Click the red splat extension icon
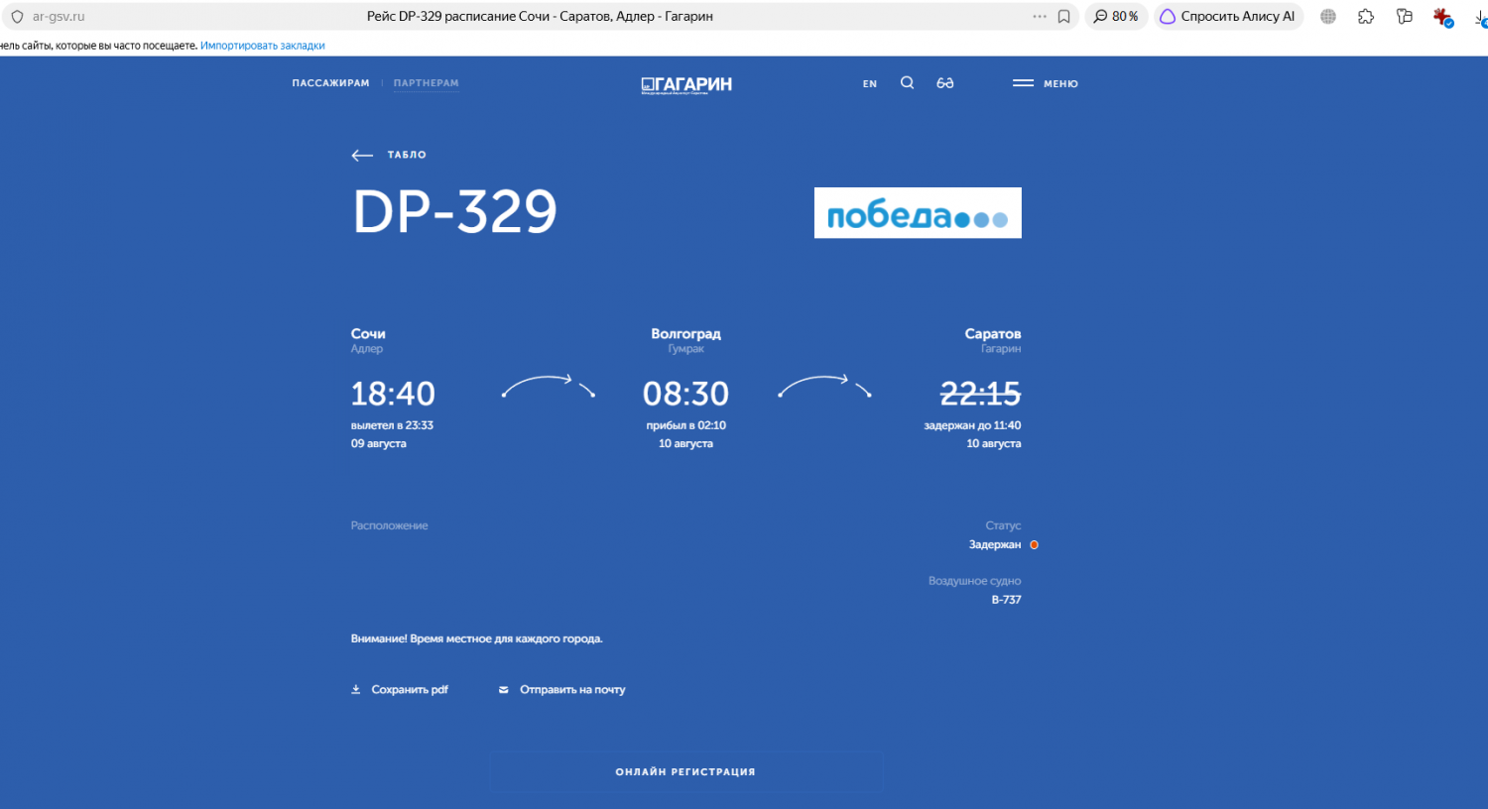 (1442, 17)
